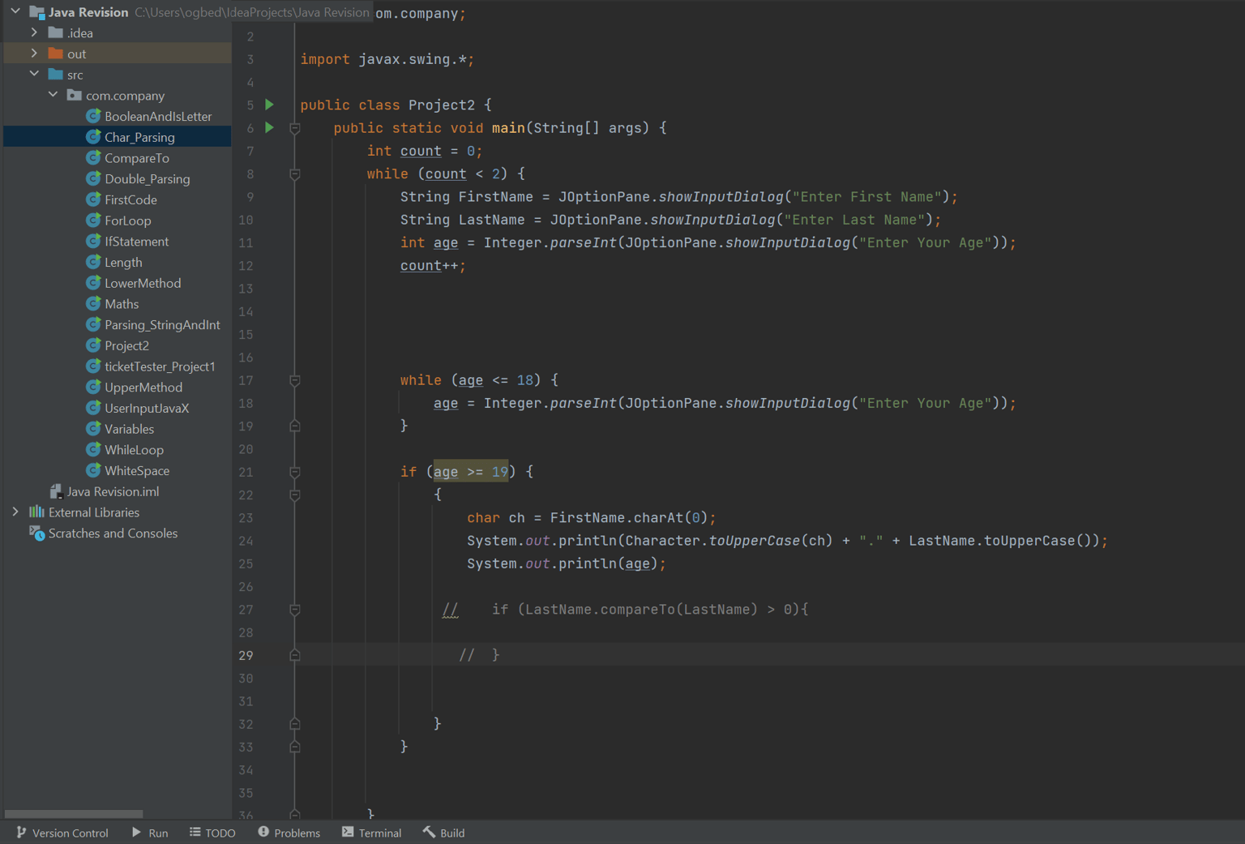Open the Double_Parsing class
1245x844 pixels.
[x=148, y=178]
